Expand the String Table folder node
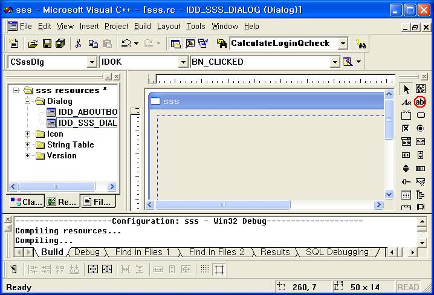 [27, 144]
